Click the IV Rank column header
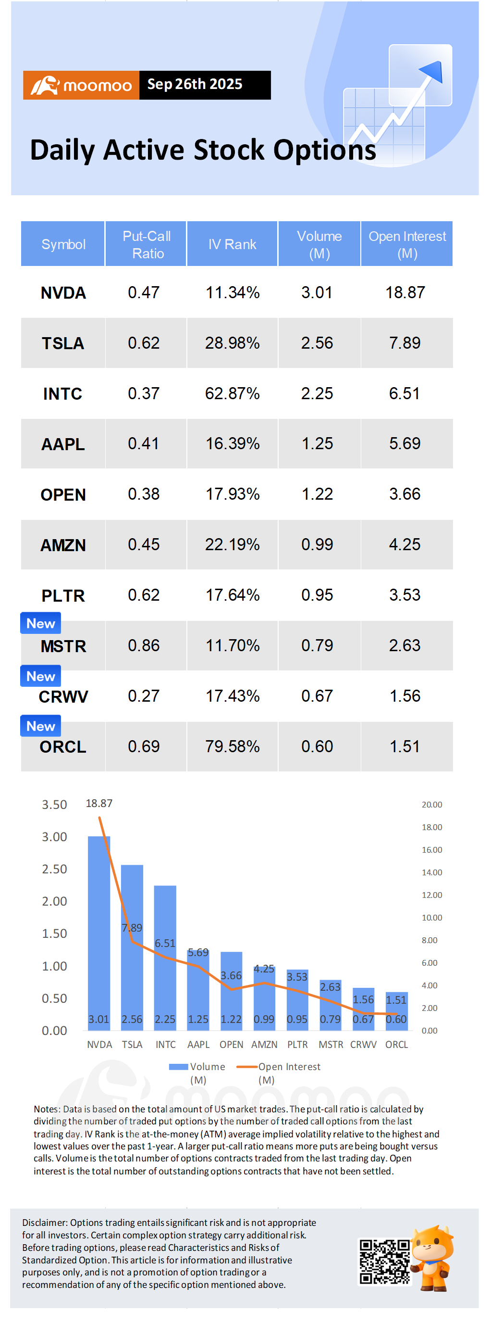 [233, 244]
